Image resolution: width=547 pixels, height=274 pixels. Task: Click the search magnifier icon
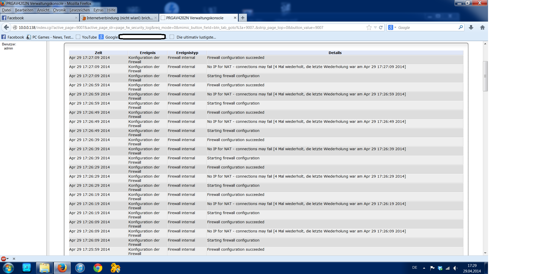[x=461, y=27]
